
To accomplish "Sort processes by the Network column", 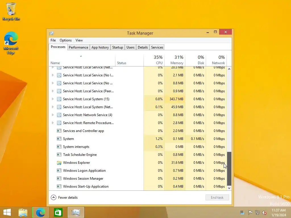I will 216,60.
